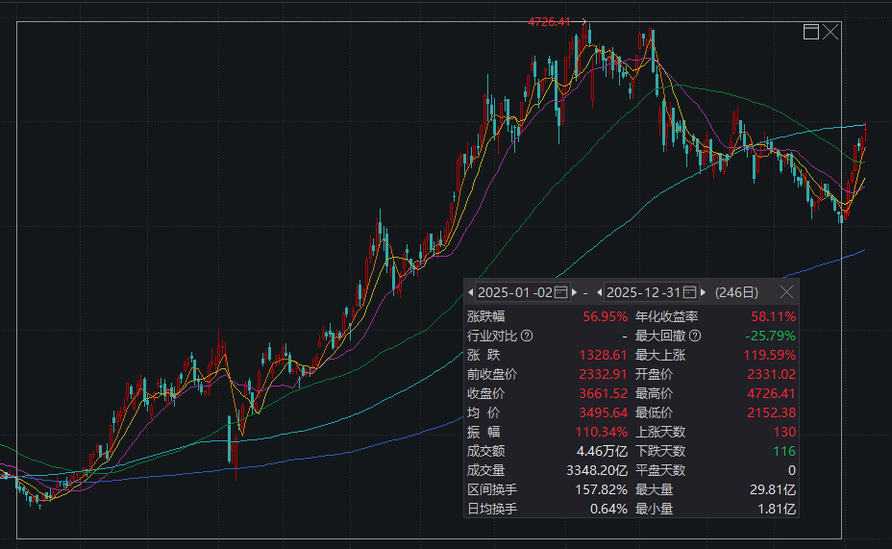Select the 涨跌幅 56.95% value

click(x=605, y=316)
